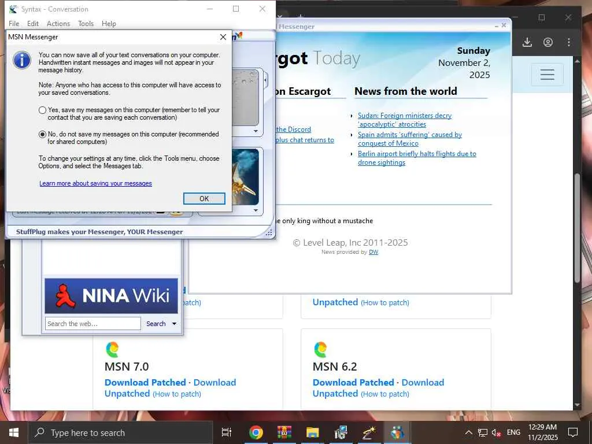Click the taskbar 'Type here to search' box

(x=120, y=432)
